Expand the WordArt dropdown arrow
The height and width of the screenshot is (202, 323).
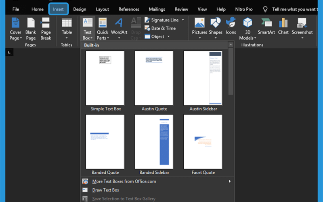coord(119,38)
